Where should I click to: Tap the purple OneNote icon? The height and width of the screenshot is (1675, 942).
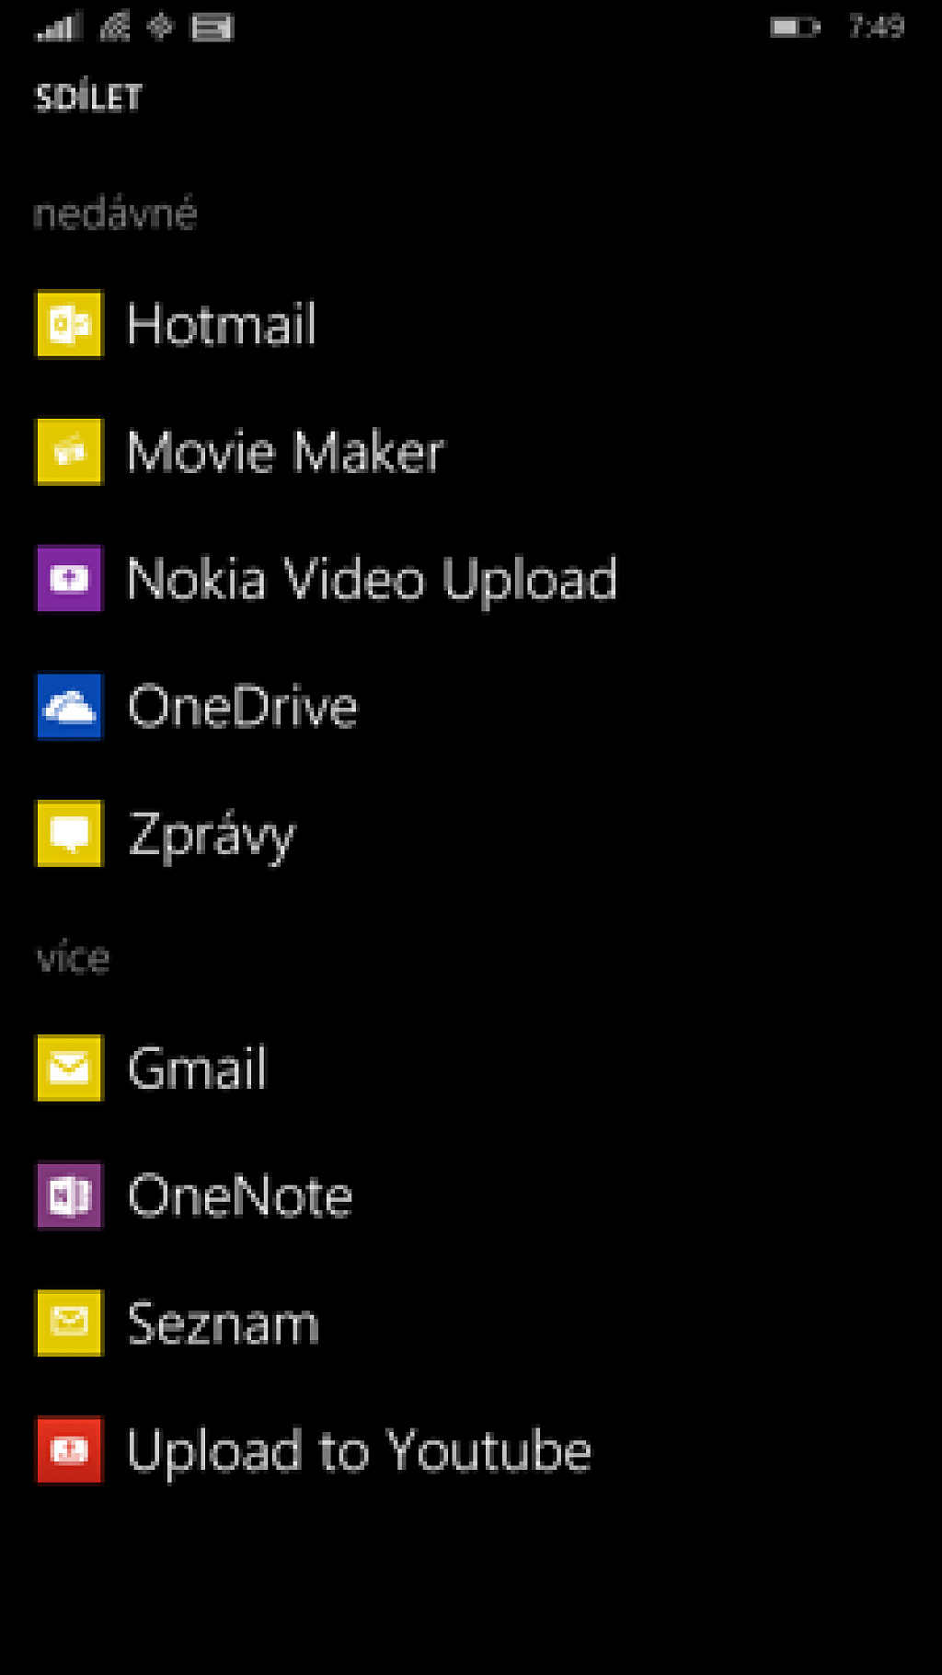click(69, 1196)
